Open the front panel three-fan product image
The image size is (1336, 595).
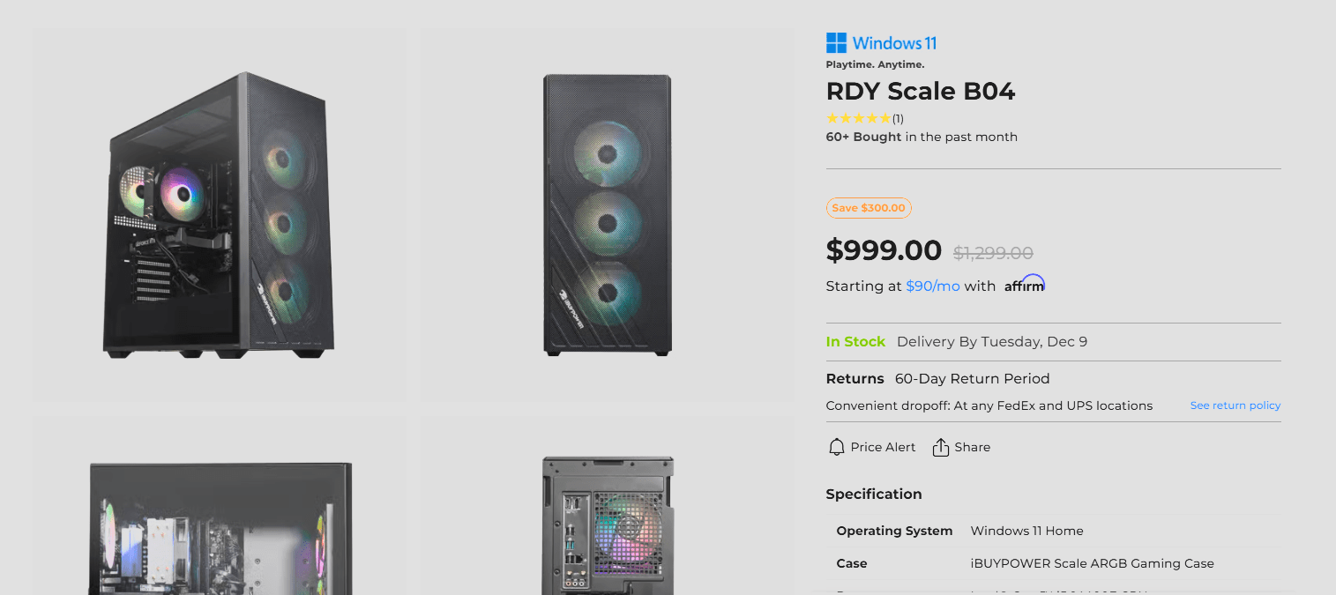(x=608, y=215)
